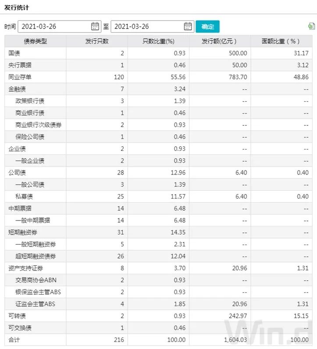
Task: Sort by the 只数比重(%) column header
Action: click(158, 41)
